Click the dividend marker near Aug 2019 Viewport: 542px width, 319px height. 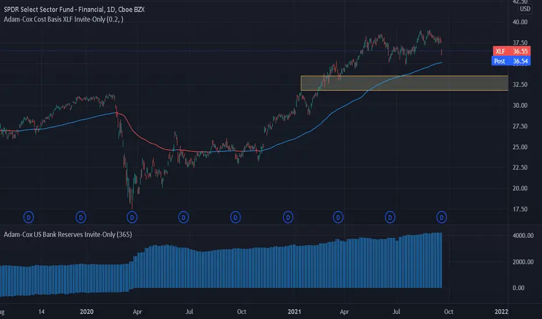pos(28,217)
